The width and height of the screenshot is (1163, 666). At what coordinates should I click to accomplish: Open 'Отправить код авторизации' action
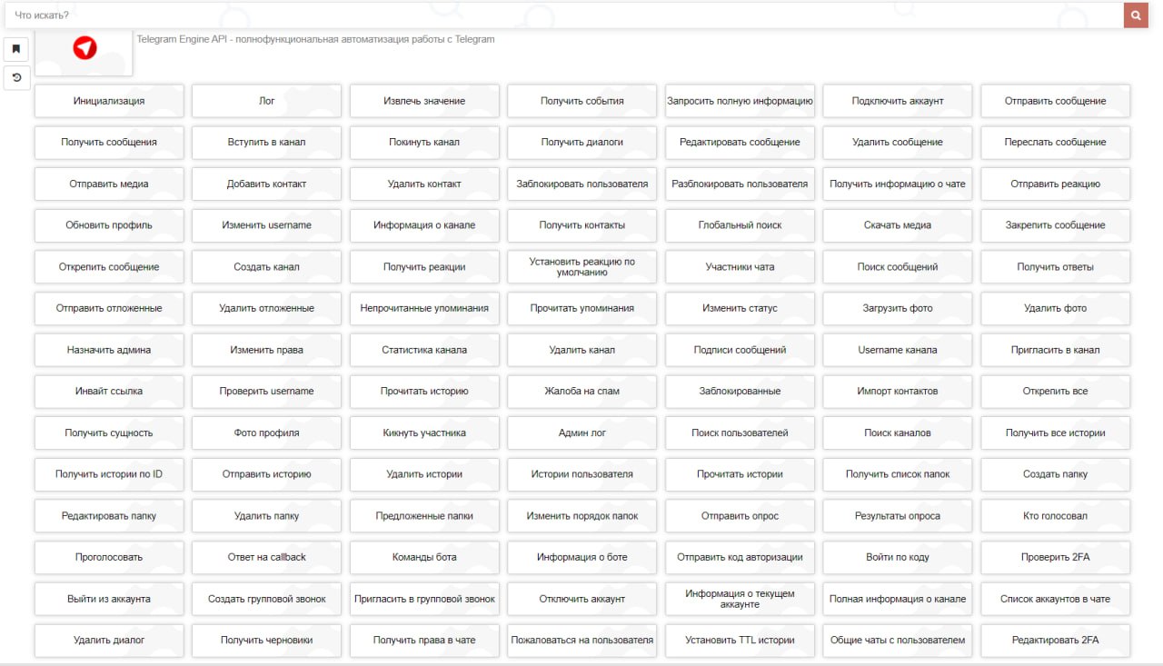[741, 558]
